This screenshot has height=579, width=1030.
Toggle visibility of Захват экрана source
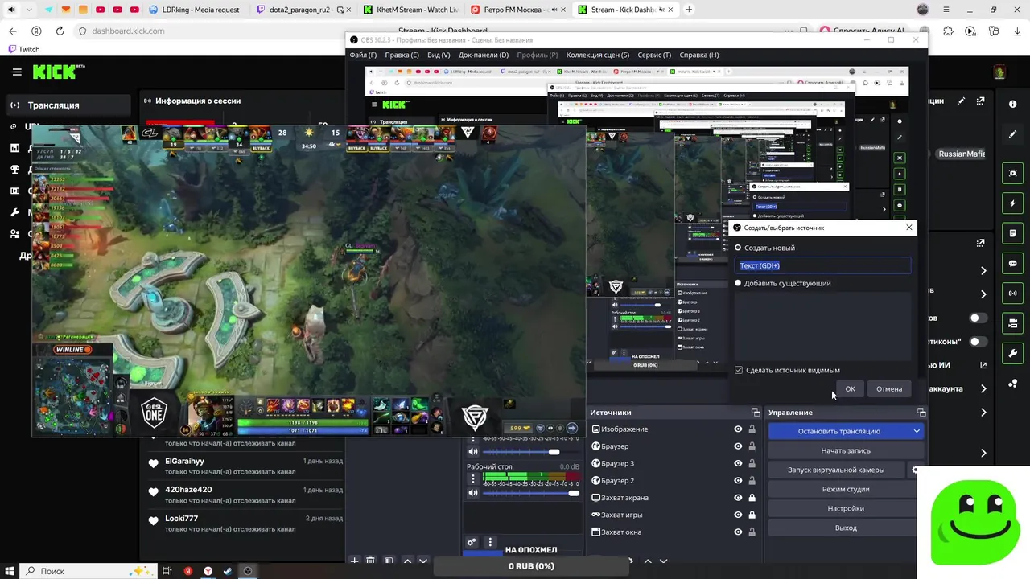738,498
